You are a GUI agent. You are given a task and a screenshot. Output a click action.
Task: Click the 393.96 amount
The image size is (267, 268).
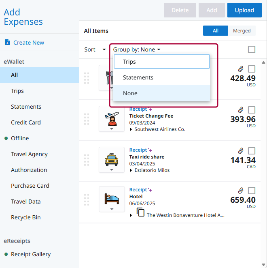pyautogui.click(x=243, y=119)
